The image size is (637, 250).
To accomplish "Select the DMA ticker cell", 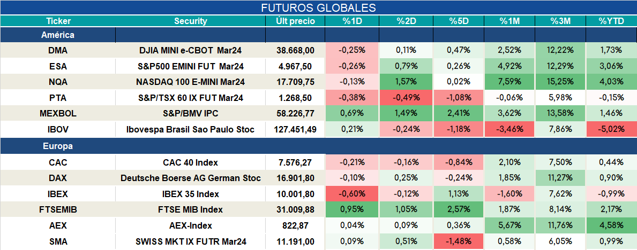I will (x=58, y=50).
